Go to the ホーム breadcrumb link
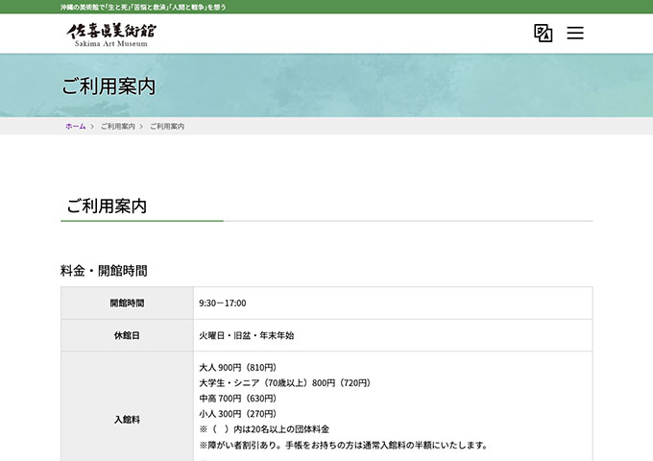The height and width of the screenshot is (461, 653). click(x=75, y=126)
